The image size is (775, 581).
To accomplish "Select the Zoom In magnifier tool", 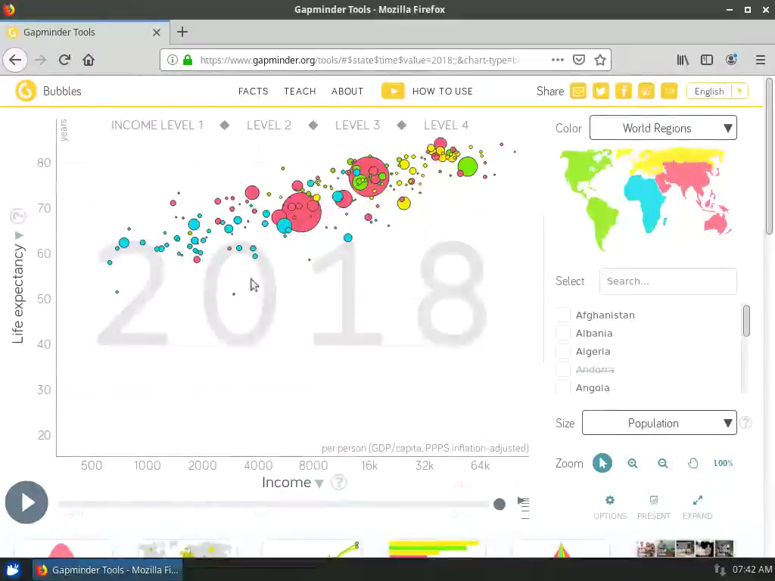I will (x=633, y=463).
